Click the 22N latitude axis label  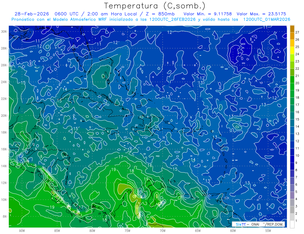pyautogui.click(x=4, y=99)
